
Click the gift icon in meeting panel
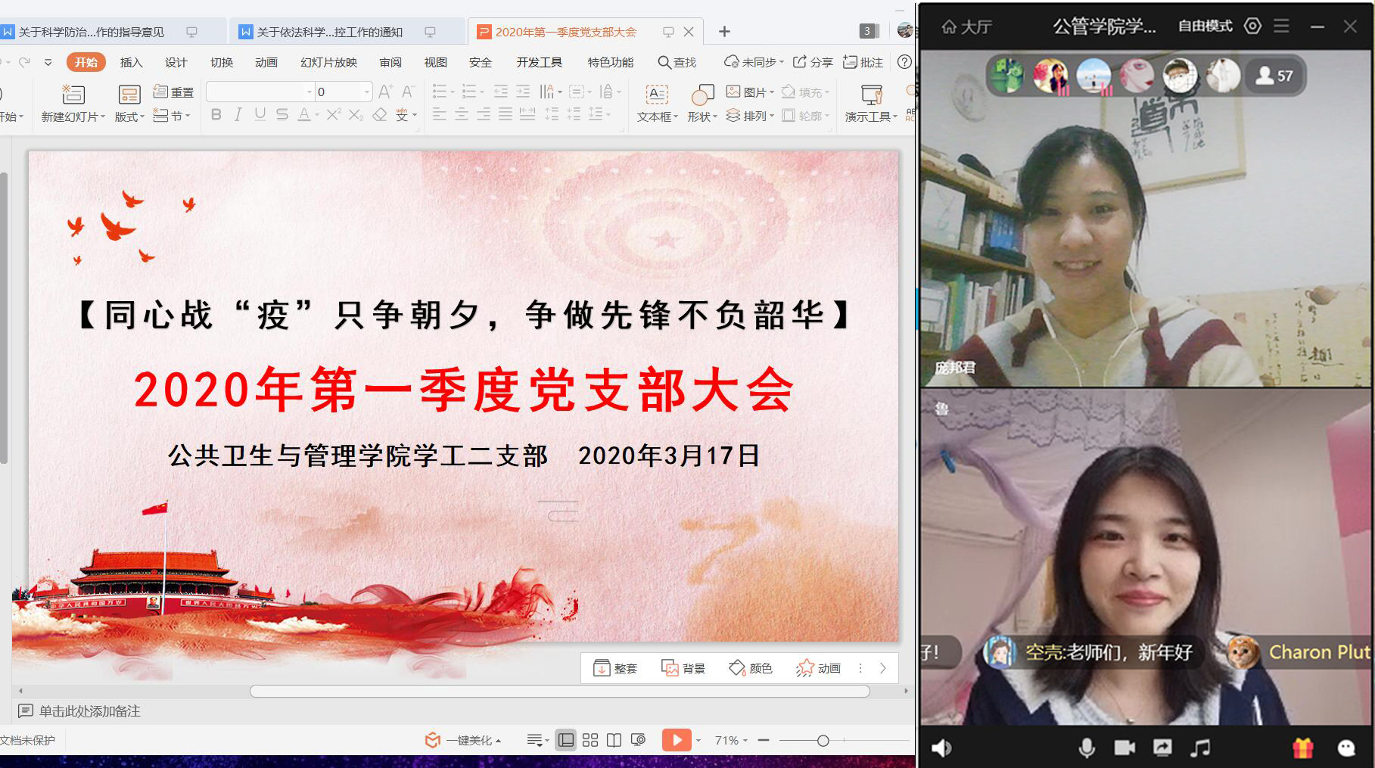pyautogui.click(x=1302, y=748)
